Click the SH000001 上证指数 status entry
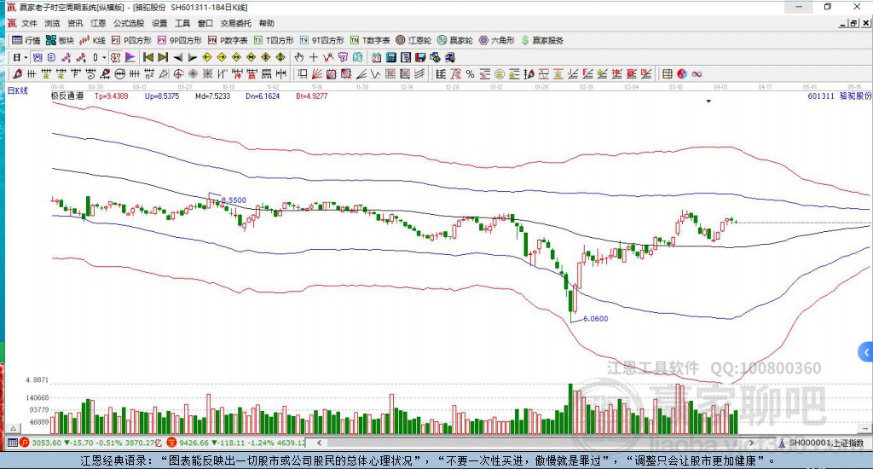 (823, 443)
